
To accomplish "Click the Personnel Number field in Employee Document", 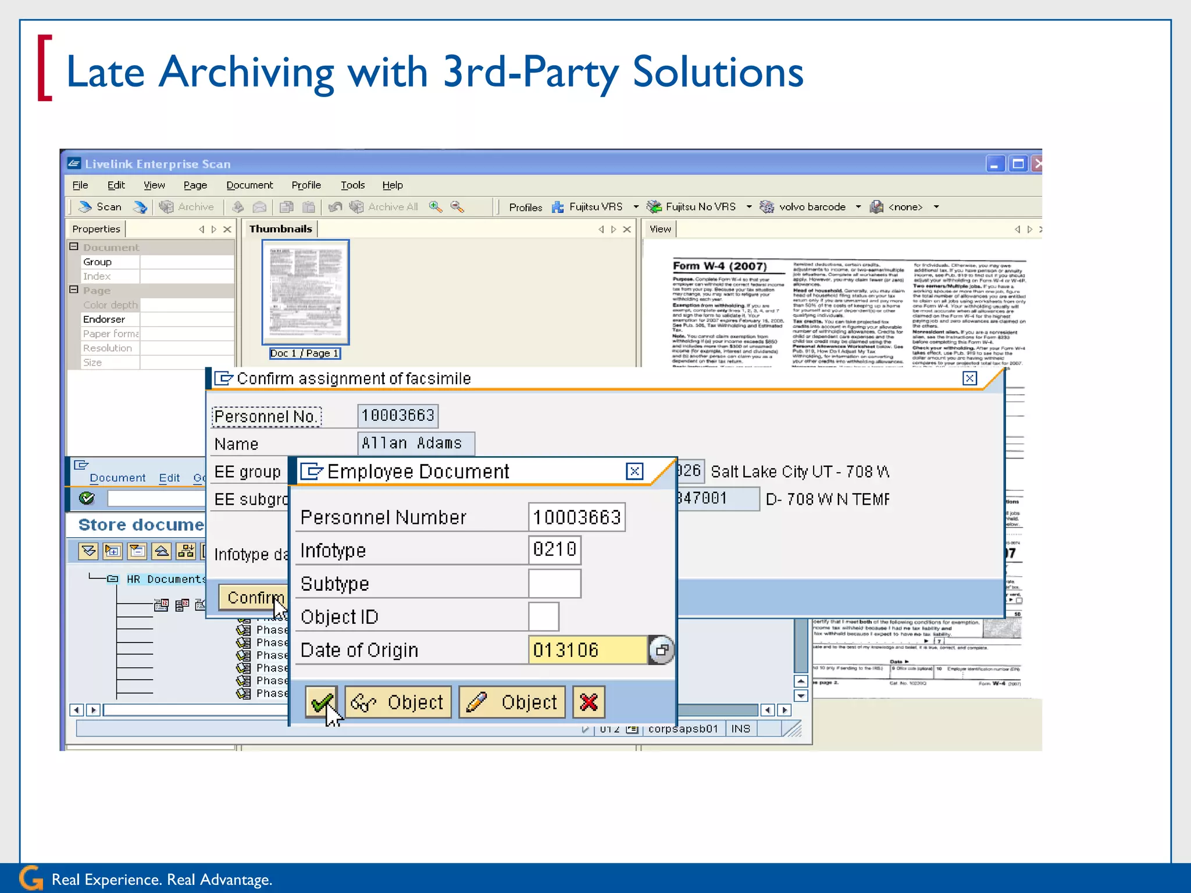I will pos(577,517).
